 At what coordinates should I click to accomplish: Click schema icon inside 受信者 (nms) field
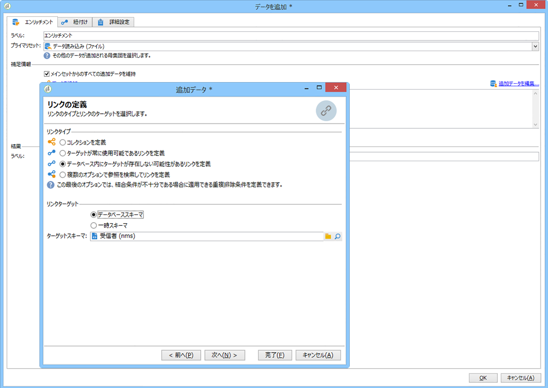coord(95,236)
